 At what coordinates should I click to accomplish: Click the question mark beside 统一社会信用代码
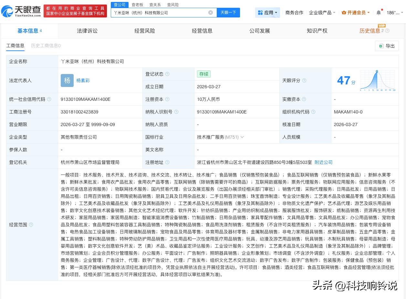[49, 99]
